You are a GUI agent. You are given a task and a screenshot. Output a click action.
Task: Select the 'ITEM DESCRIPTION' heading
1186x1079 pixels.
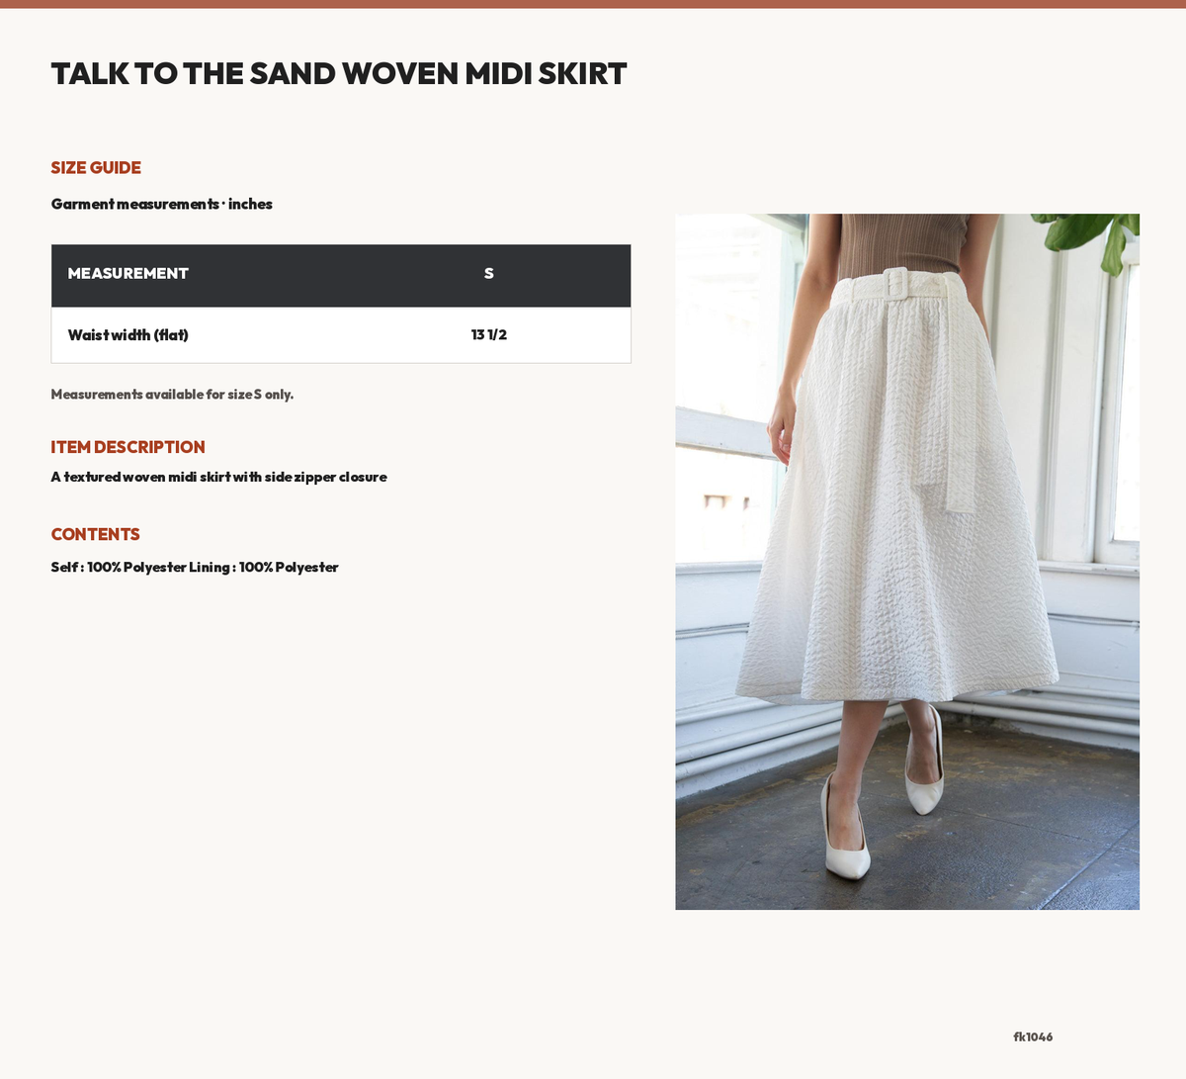(x=128, y=447)
